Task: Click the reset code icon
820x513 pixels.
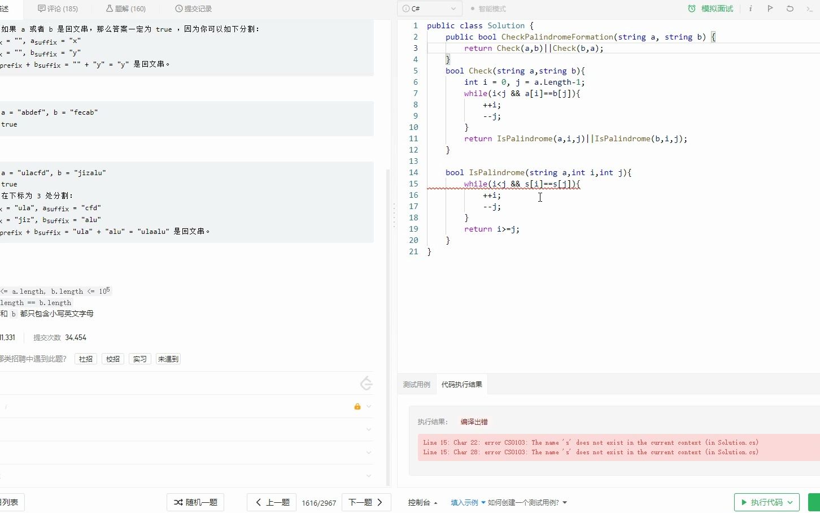Action: [790, 8]
